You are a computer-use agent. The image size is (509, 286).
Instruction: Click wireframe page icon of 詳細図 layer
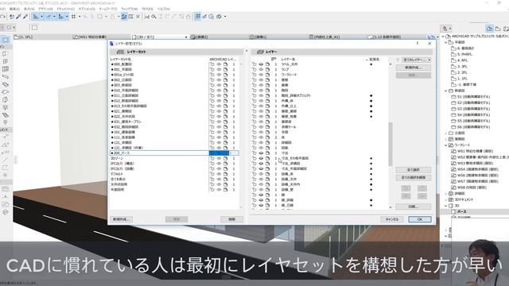pos(267,143)
